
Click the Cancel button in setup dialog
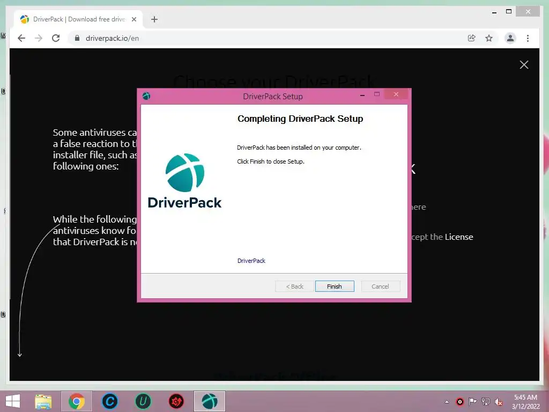click(380, 286)
